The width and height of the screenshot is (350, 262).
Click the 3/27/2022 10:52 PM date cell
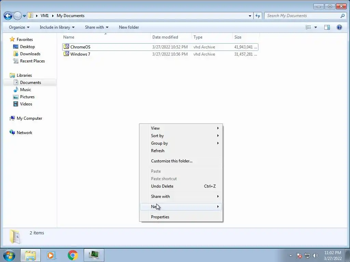click(170, 47)
